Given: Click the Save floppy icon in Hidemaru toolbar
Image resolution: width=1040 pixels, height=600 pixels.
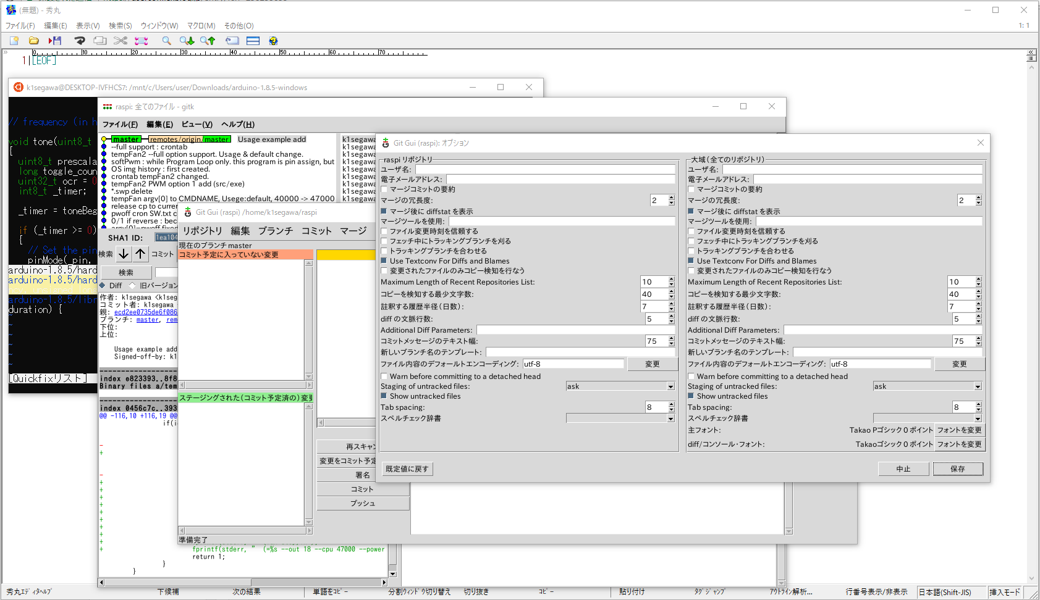Looking at the screenshot, I should 55,41.
